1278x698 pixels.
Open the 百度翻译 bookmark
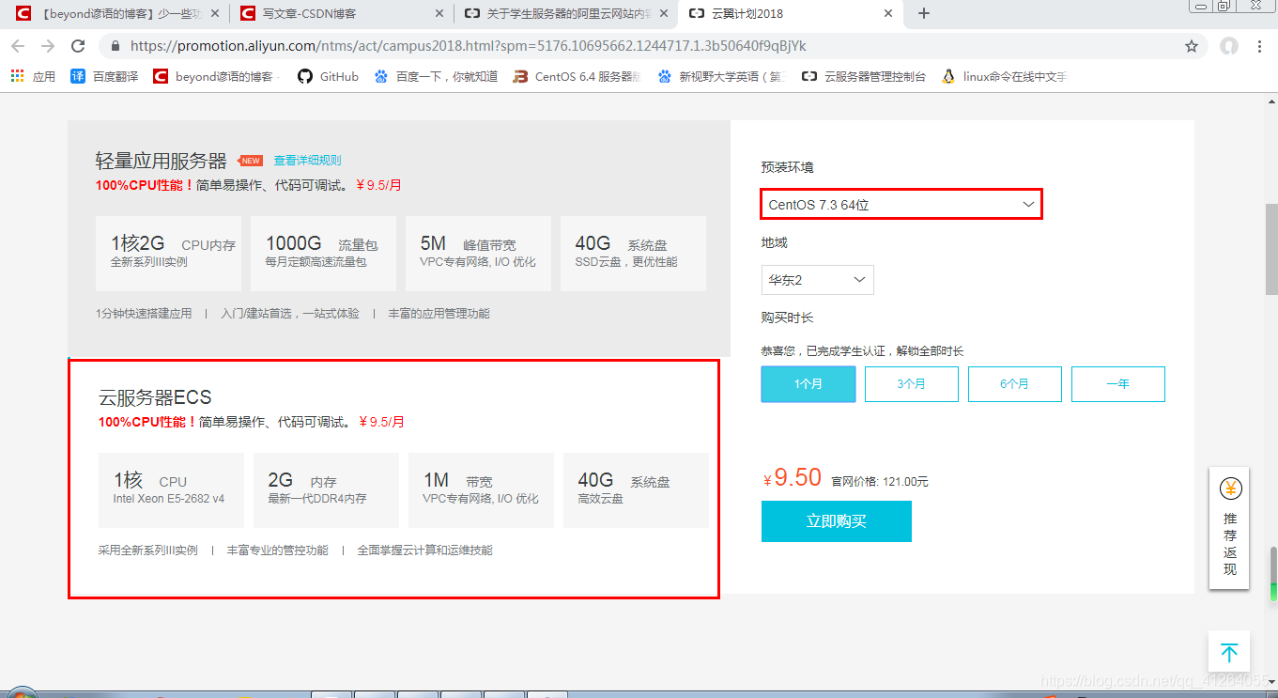point(105,76)
